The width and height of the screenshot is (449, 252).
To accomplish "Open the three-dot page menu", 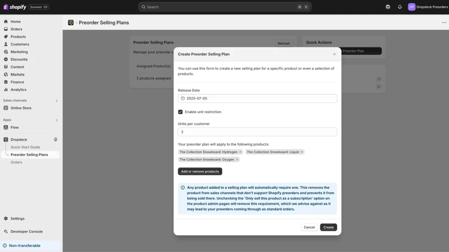I will coord(444,22).
